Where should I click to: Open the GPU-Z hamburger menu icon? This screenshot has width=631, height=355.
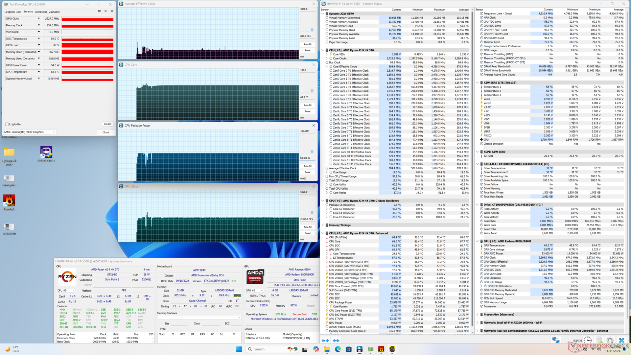(112, 11)
